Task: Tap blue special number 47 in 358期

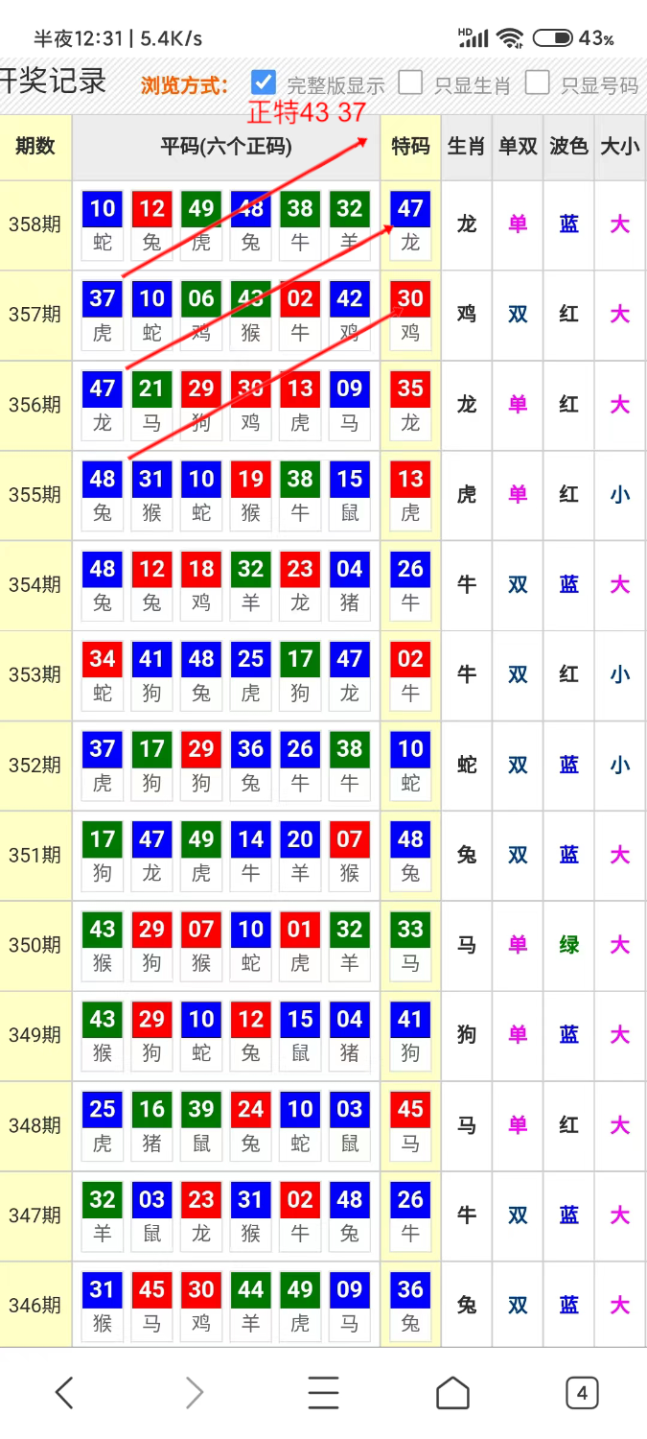Action: (410, 210)
